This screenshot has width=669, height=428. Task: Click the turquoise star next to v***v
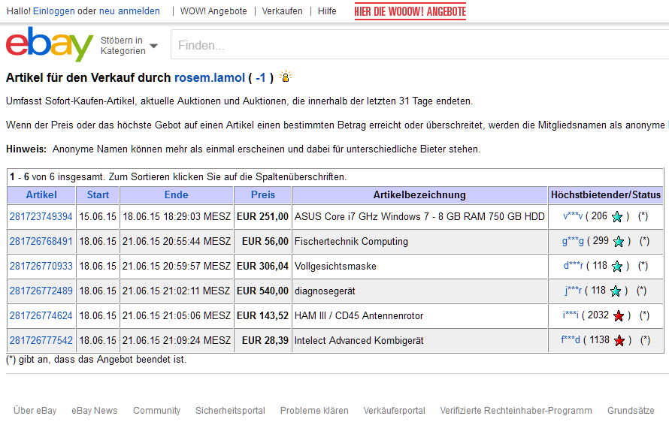pyautogui.click(x=617, y=217)
